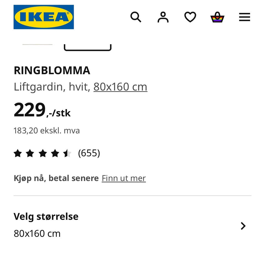This screenshot has width=265, height=257.
Task: Open the shopping basket icon
Action: click(x=217, y=17)
